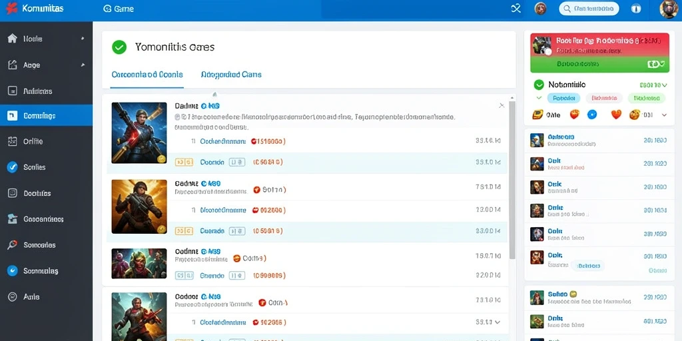Click the green check beside Notontialo
Screen dimensions: 682x341
pyautogui.click(x=539, y=85)
